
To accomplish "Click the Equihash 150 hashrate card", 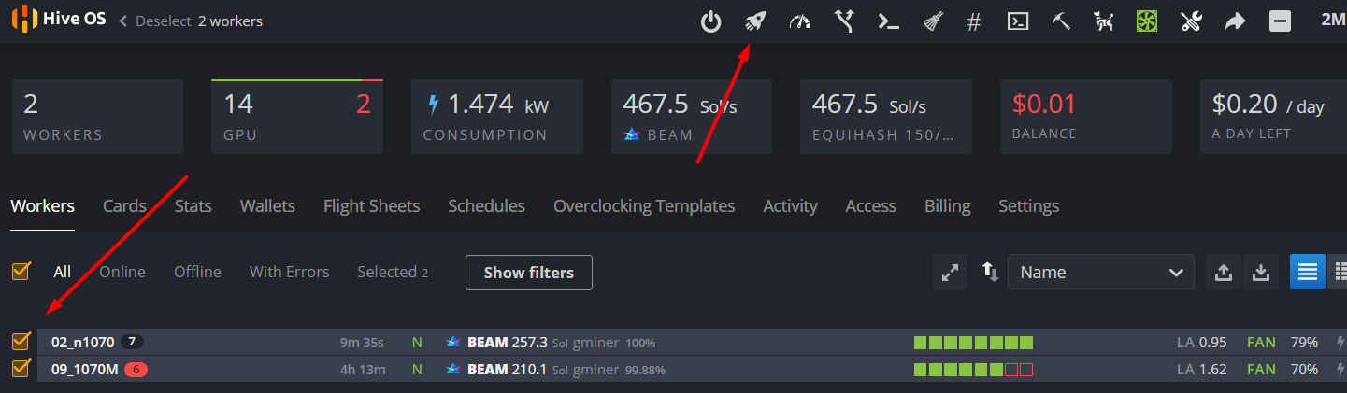I will click(x=886, y=117).
